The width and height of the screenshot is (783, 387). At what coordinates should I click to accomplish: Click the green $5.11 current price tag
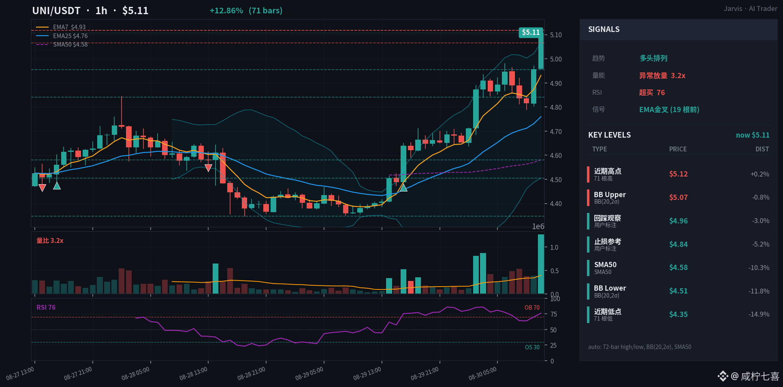pyautogui.click(x=531, y=32)
